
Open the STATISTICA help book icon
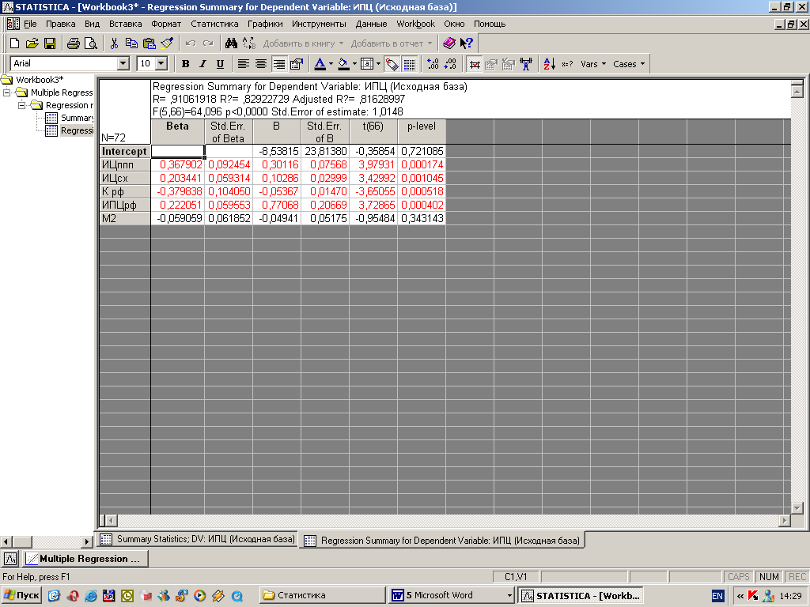pos(449,43)
